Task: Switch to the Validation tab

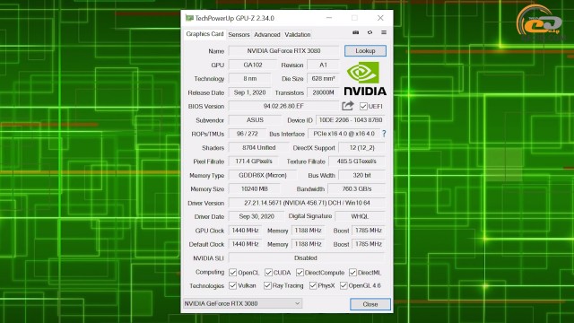Action: (298, 34)
